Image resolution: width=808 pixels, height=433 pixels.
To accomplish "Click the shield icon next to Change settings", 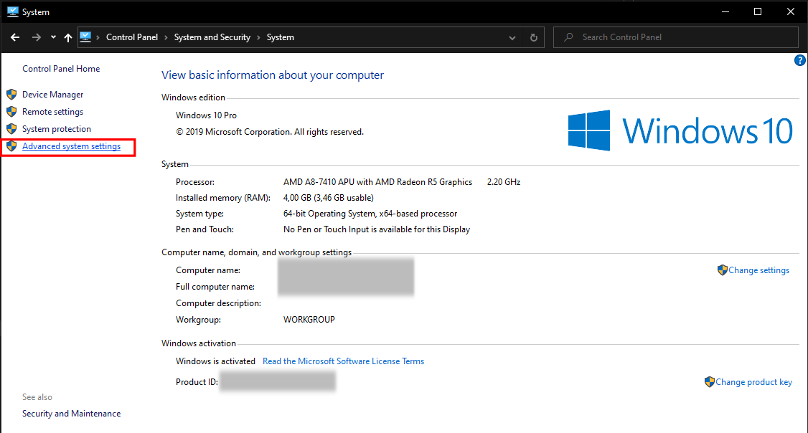I will [722, 270].
